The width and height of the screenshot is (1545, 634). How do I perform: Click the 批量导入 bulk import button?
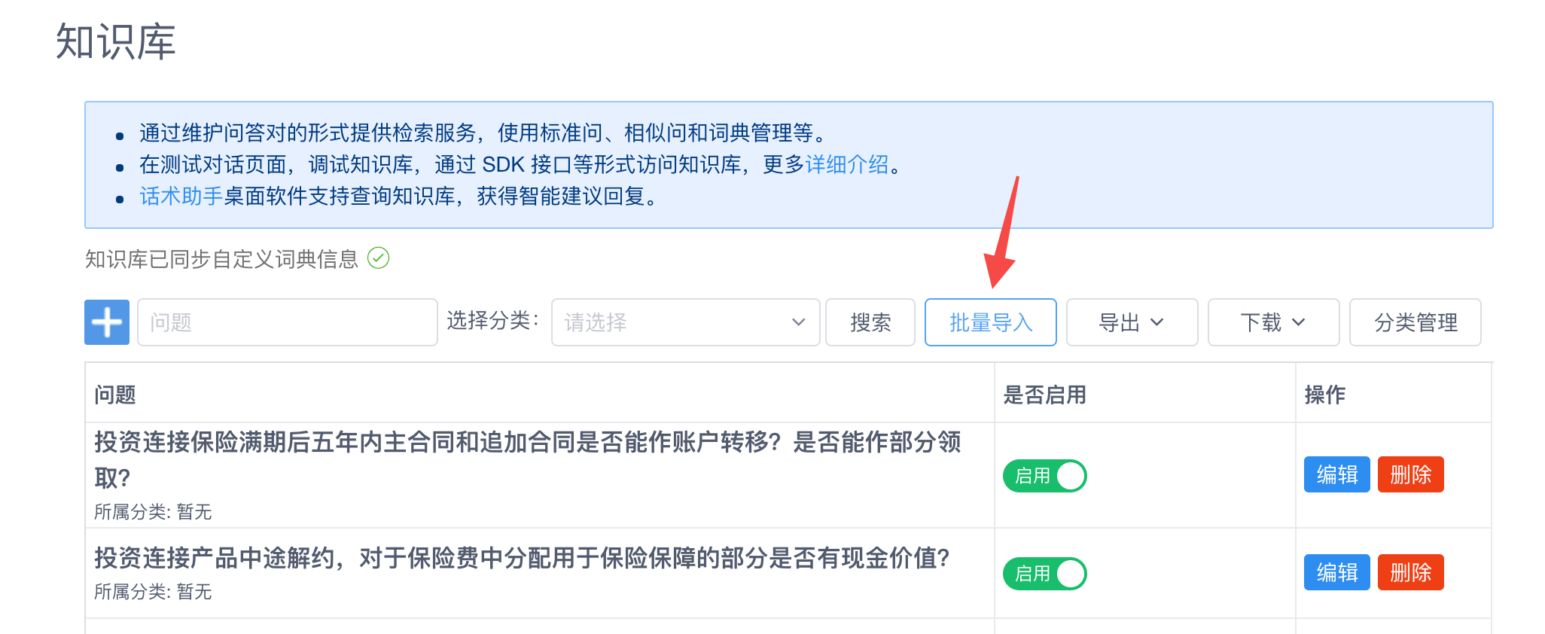pyautogui.click(x=991, y=322)
